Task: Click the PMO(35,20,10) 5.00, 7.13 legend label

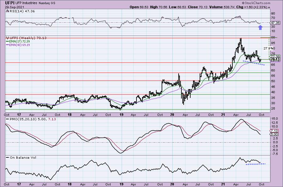Action: click(x=33, y=119)
